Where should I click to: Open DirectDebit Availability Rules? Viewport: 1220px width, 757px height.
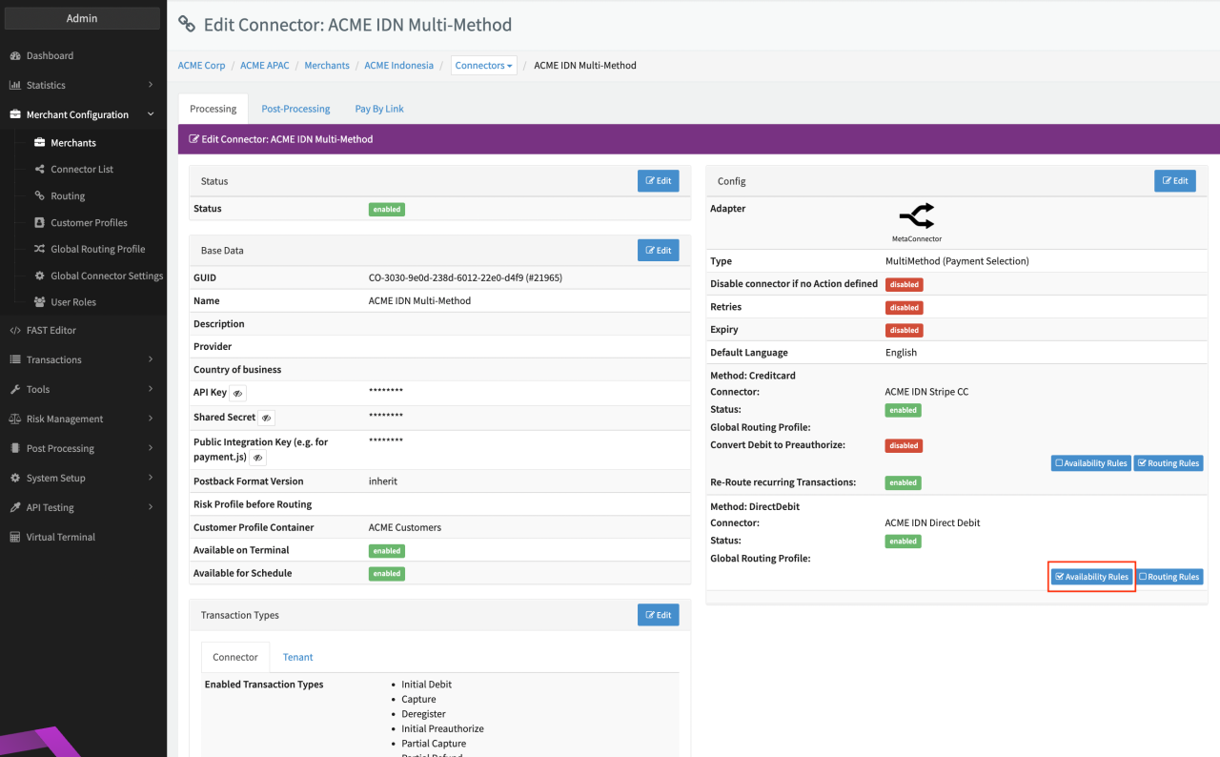click(x=1091, y=577)
